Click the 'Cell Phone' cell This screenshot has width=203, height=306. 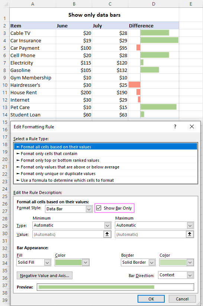(x=33, y=55)
